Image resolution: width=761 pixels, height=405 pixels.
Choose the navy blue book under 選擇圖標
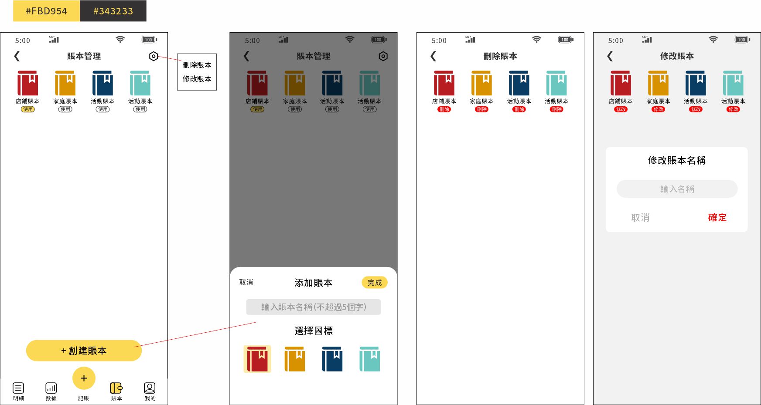click(332, 359)
